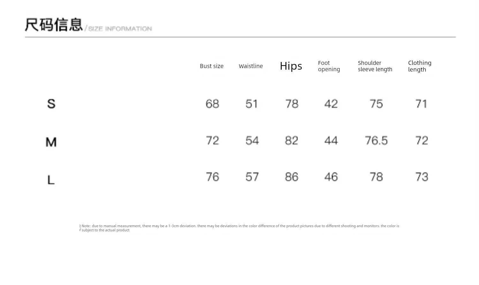Click the size L waistline value 57
Screen dimensions: 479x285
point(252,177)
